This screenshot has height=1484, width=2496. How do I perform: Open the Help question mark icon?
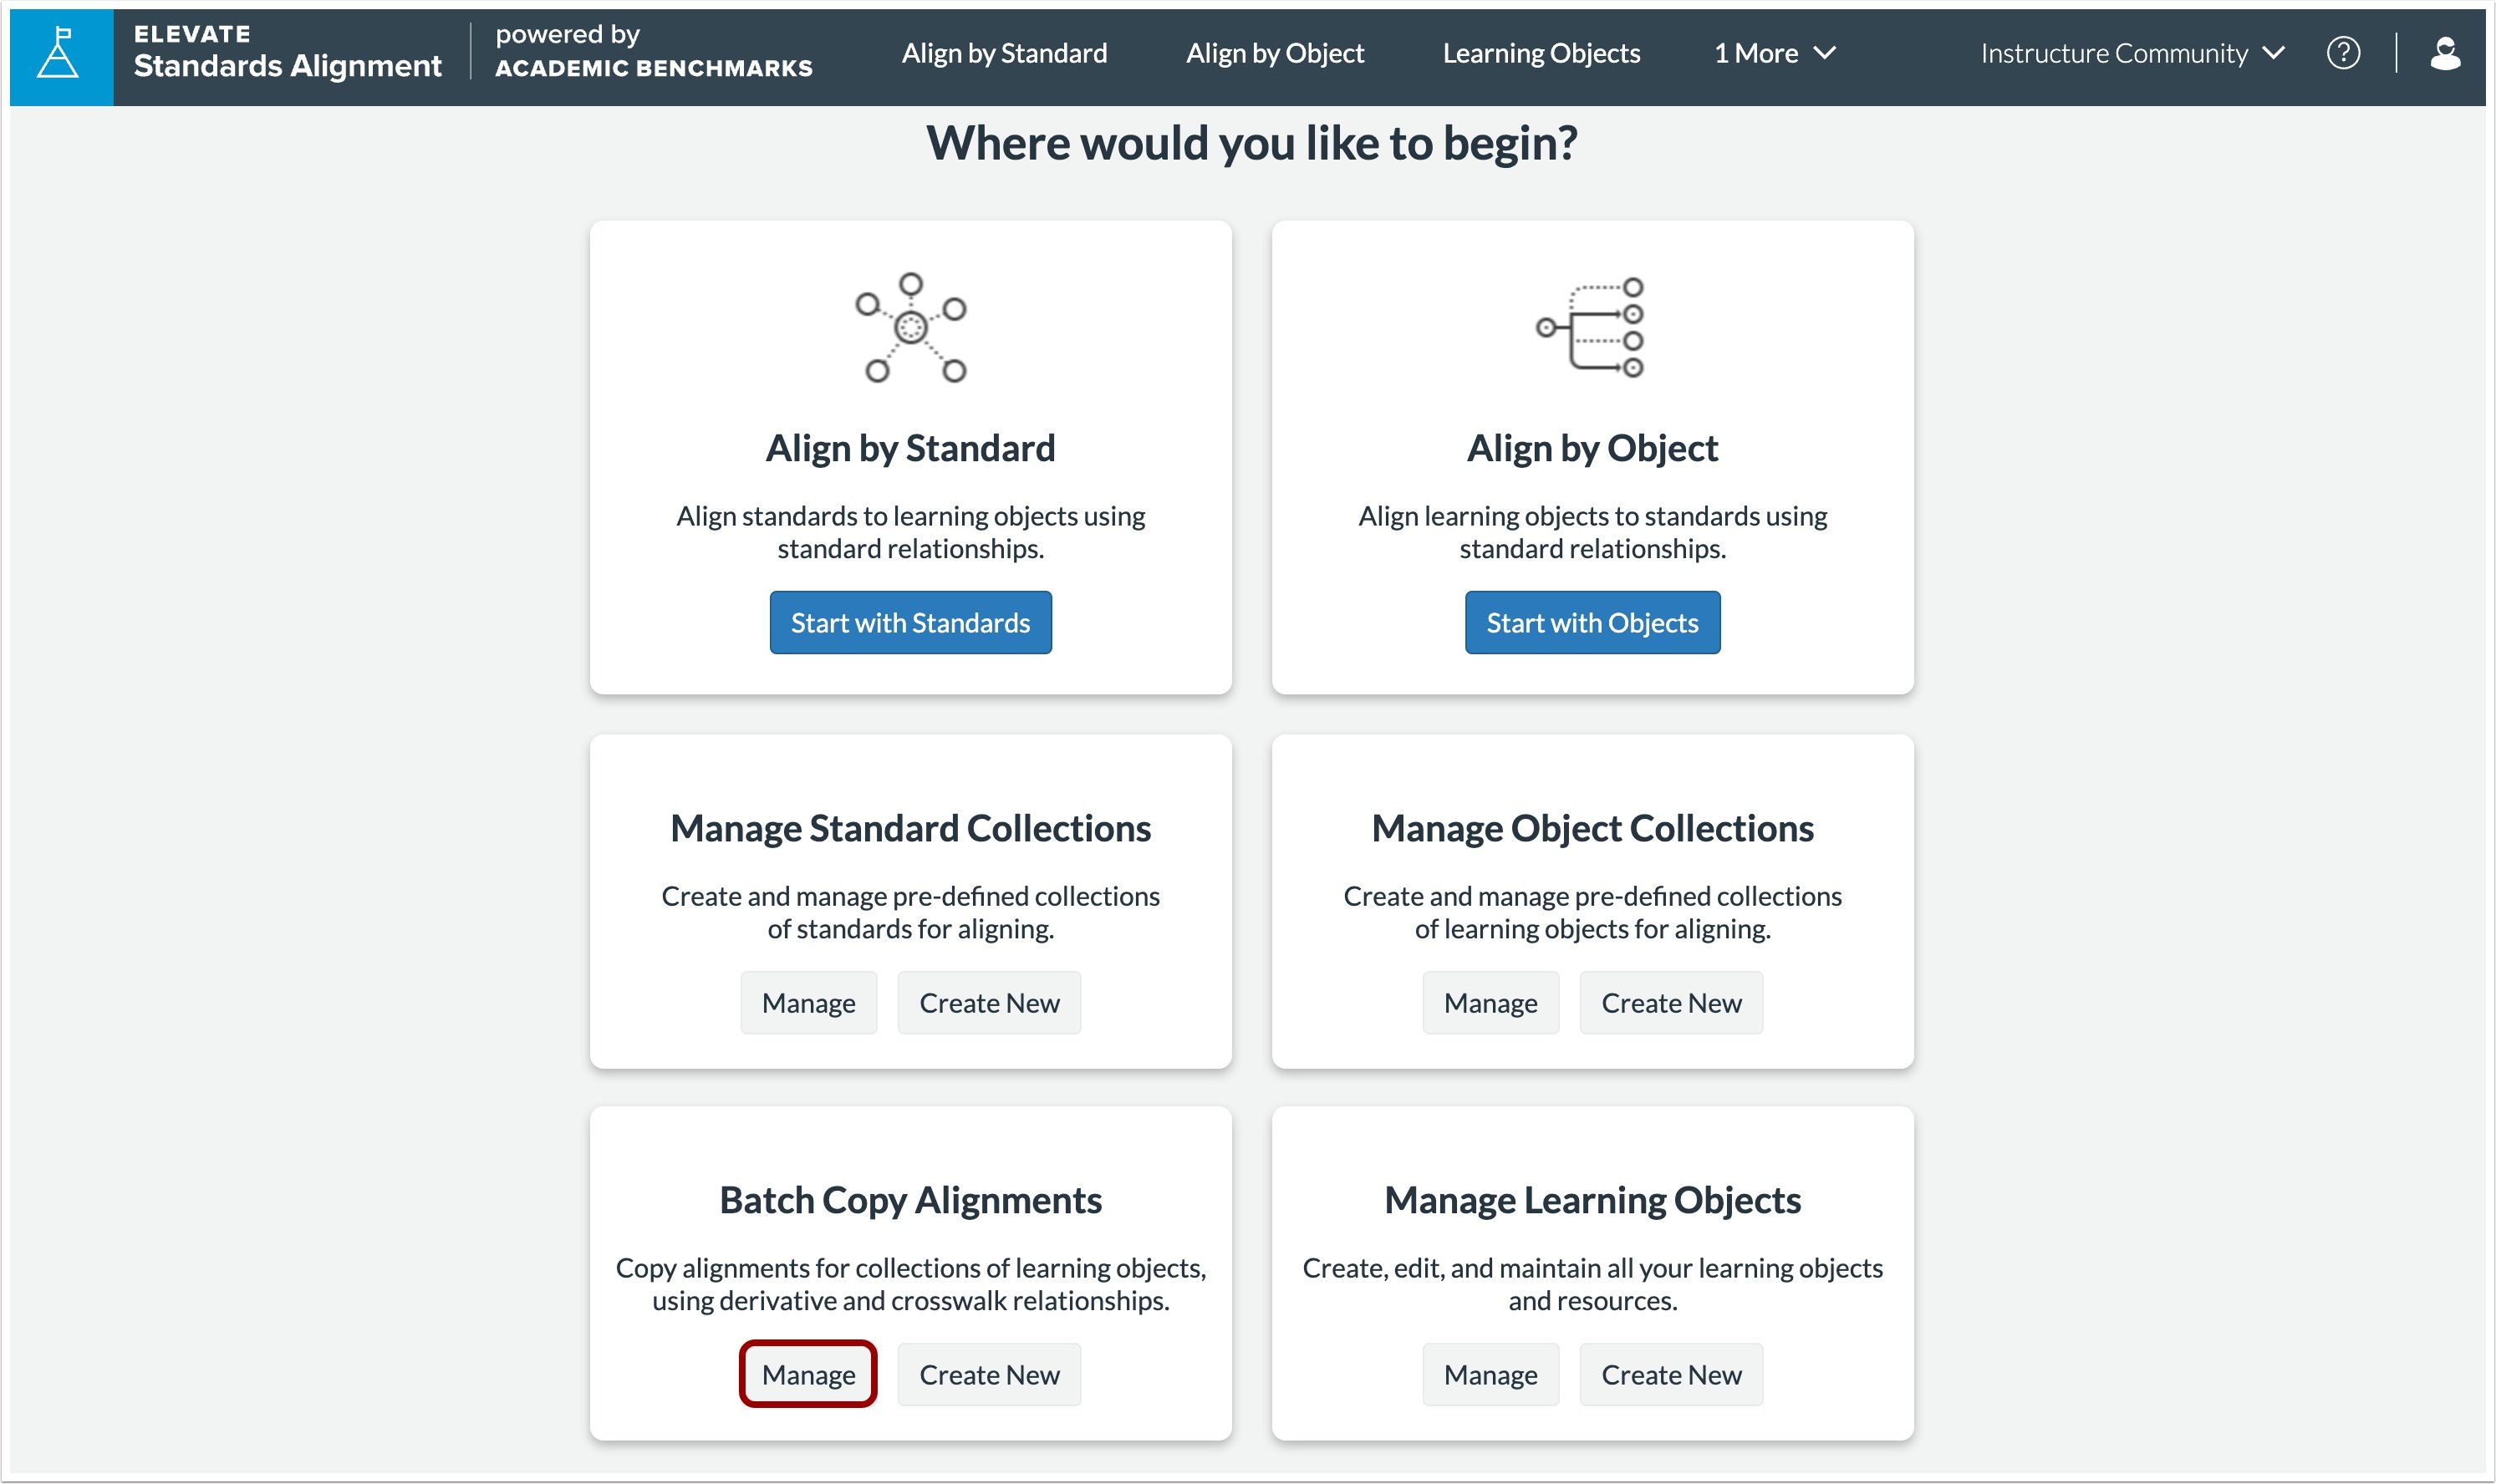(x=2346, y=53)
